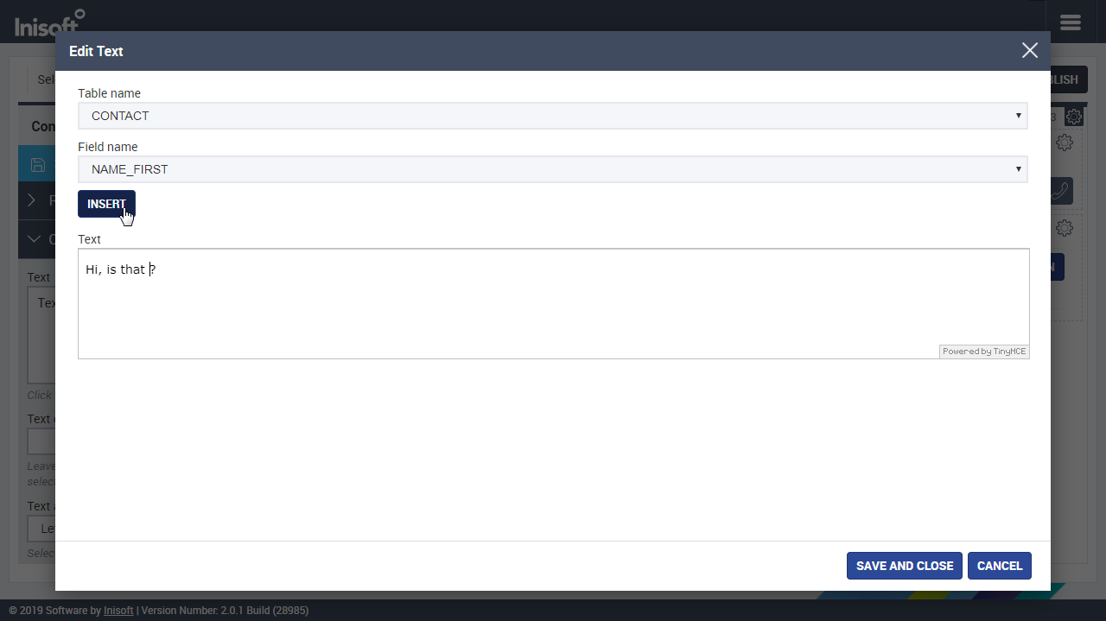Viewport: 1106px width, 621px height.
Task: Close Edit Text dialog with X icon
Action: [x=1029, y=51]
